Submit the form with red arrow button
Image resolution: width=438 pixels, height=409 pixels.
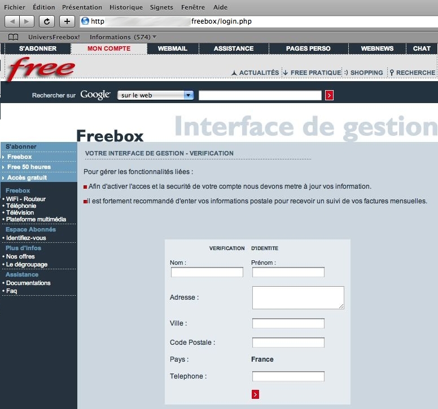click(256, 394)
